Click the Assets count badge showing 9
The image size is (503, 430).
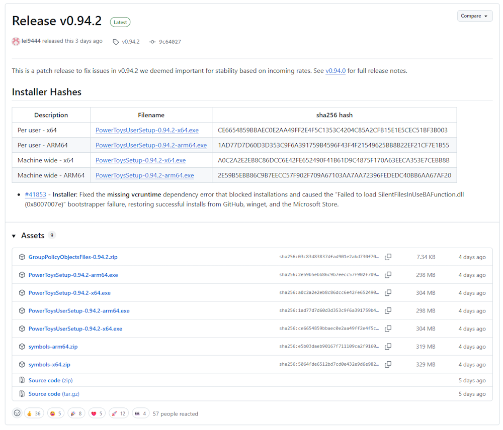coord(52,235)
